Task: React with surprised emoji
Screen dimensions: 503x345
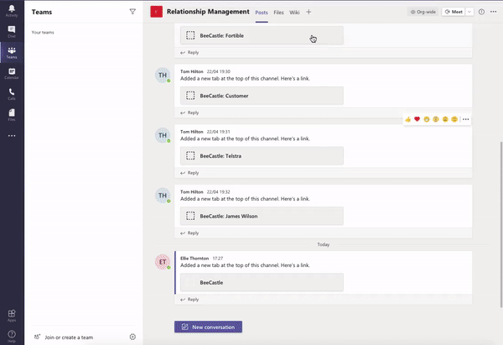Action: tap(436, 119)
